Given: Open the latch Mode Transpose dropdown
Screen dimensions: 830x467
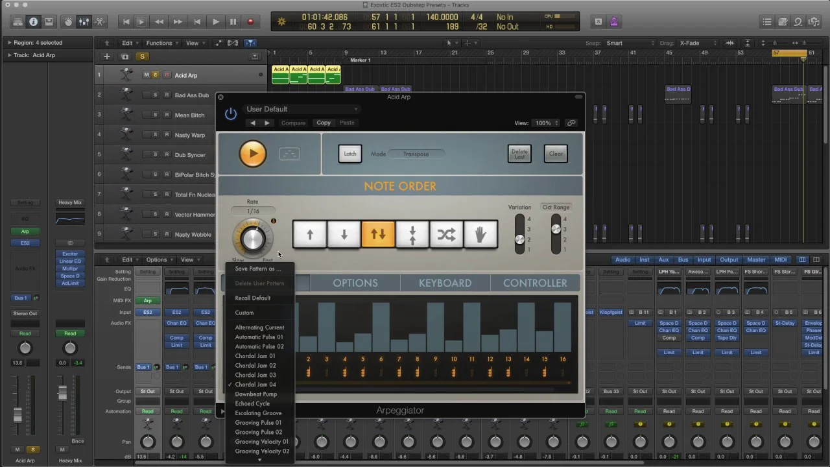Looking at the screenshot, I should [x=416, y=154].
